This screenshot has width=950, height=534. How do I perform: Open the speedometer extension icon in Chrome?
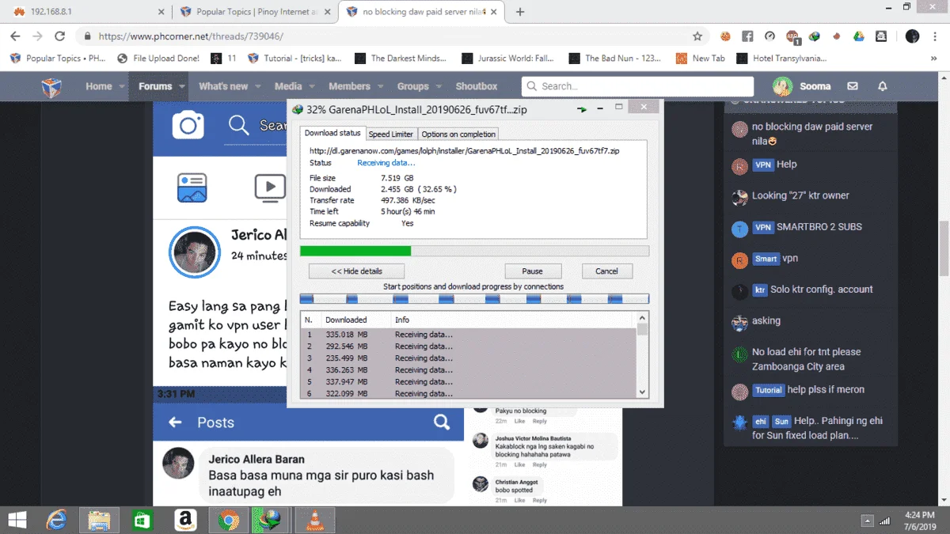[x=769, y=36]
